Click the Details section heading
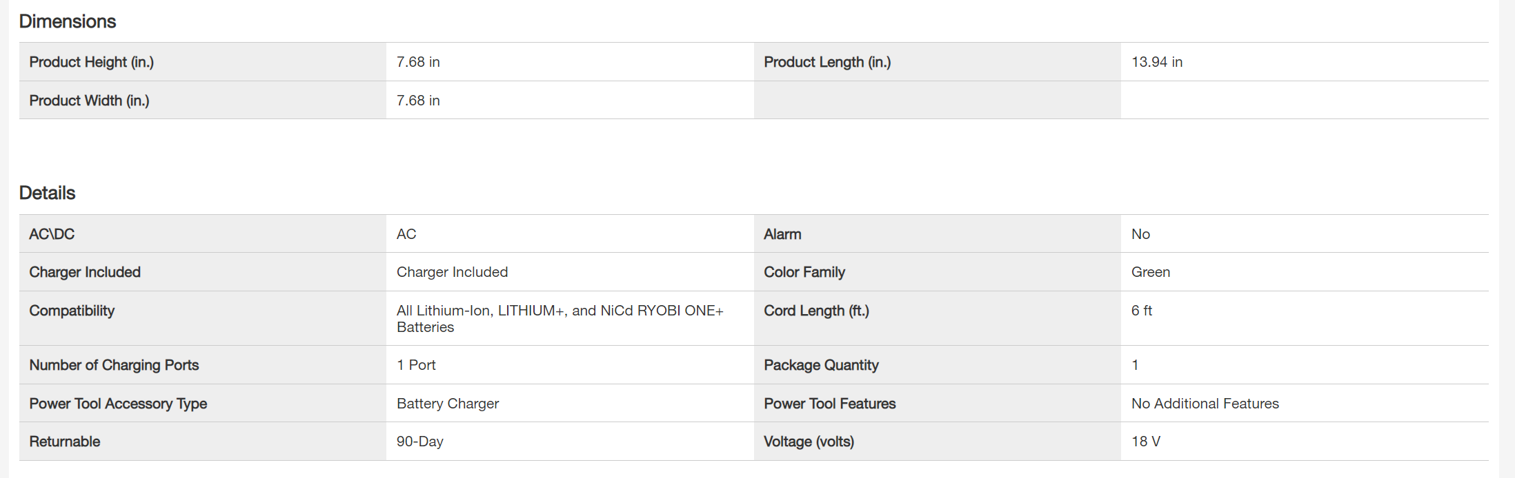The width and height of the screenshot is (1515, 478). coord(47,193)
